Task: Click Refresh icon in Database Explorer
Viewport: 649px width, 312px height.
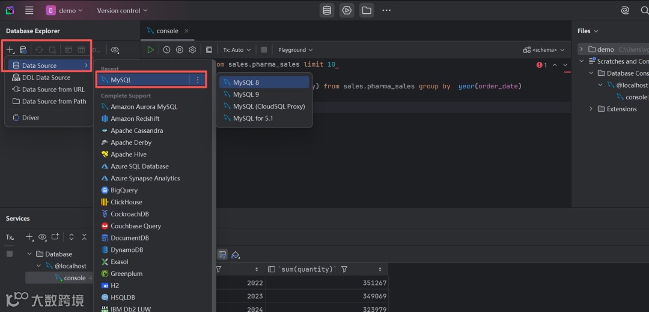Action: [x=39, y=50]
